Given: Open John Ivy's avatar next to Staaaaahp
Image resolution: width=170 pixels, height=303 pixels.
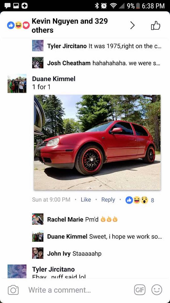Looking at the screenshot, I should pyautogui.click(x=38, y=253).
